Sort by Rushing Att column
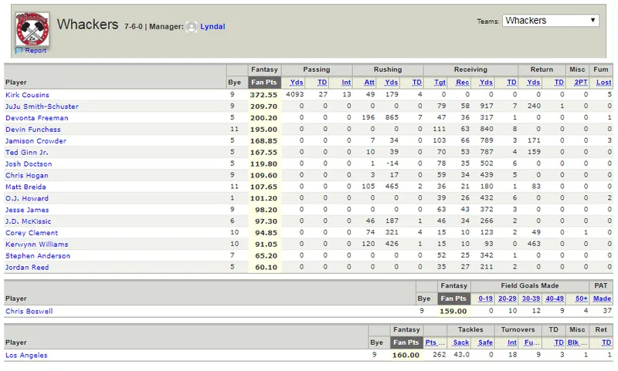 pos(369,83)
